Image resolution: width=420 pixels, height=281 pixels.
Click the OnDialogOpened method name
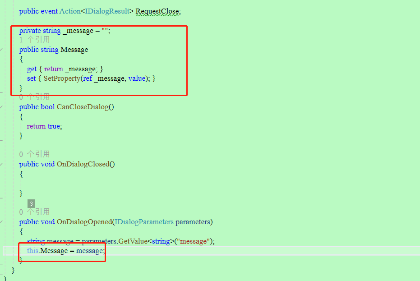(x=84, y=222)
